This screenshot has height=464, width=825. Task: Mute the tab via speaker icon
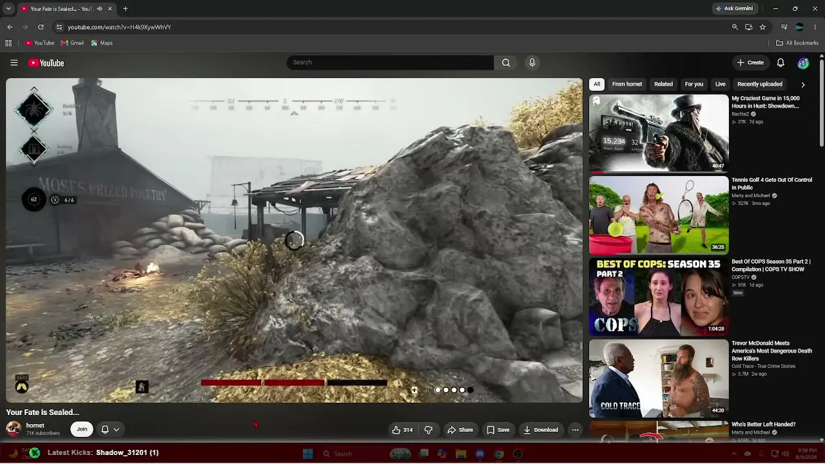tap(99, 9)
